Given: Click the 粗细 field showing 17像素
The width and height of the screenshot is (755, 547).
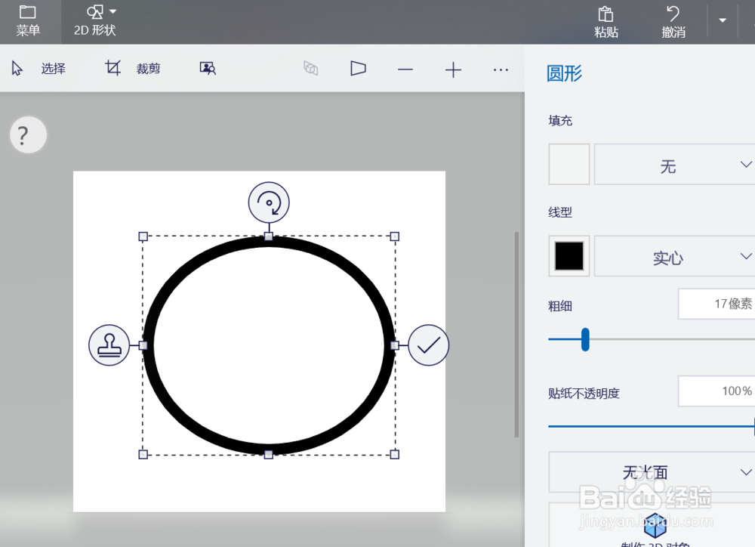Looking at the screenshot, I should [x=716, y=304].
